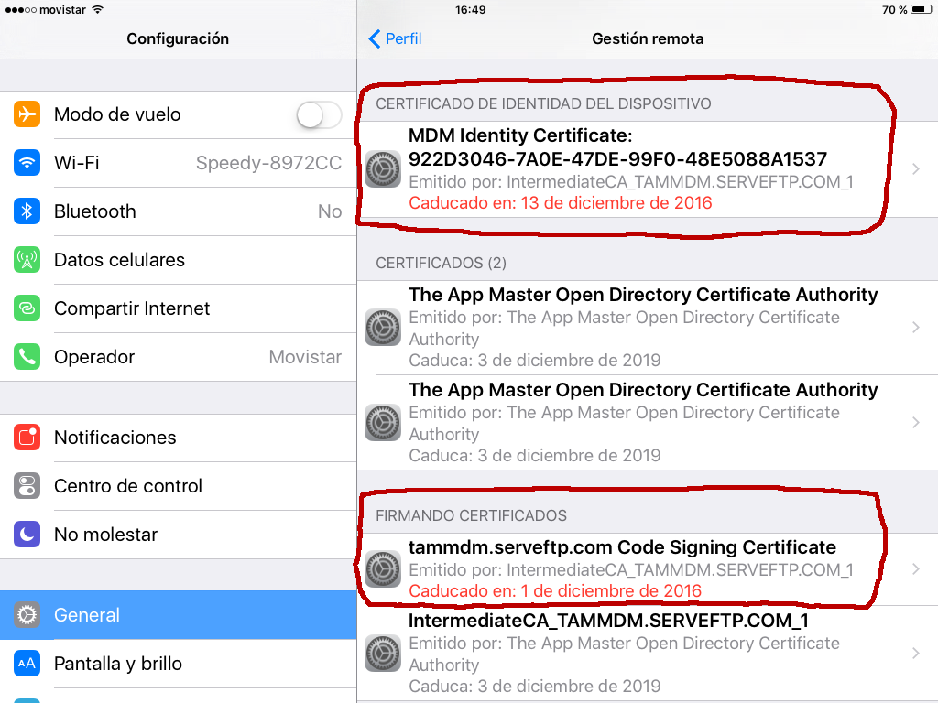Image resolution: width=938 pixels, height=703 pixels.
Task: Open No molestar settings
Action: [x=179, y=535]
